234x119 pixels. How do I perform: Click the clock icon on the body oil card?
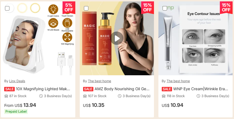[x=120, y=96]
